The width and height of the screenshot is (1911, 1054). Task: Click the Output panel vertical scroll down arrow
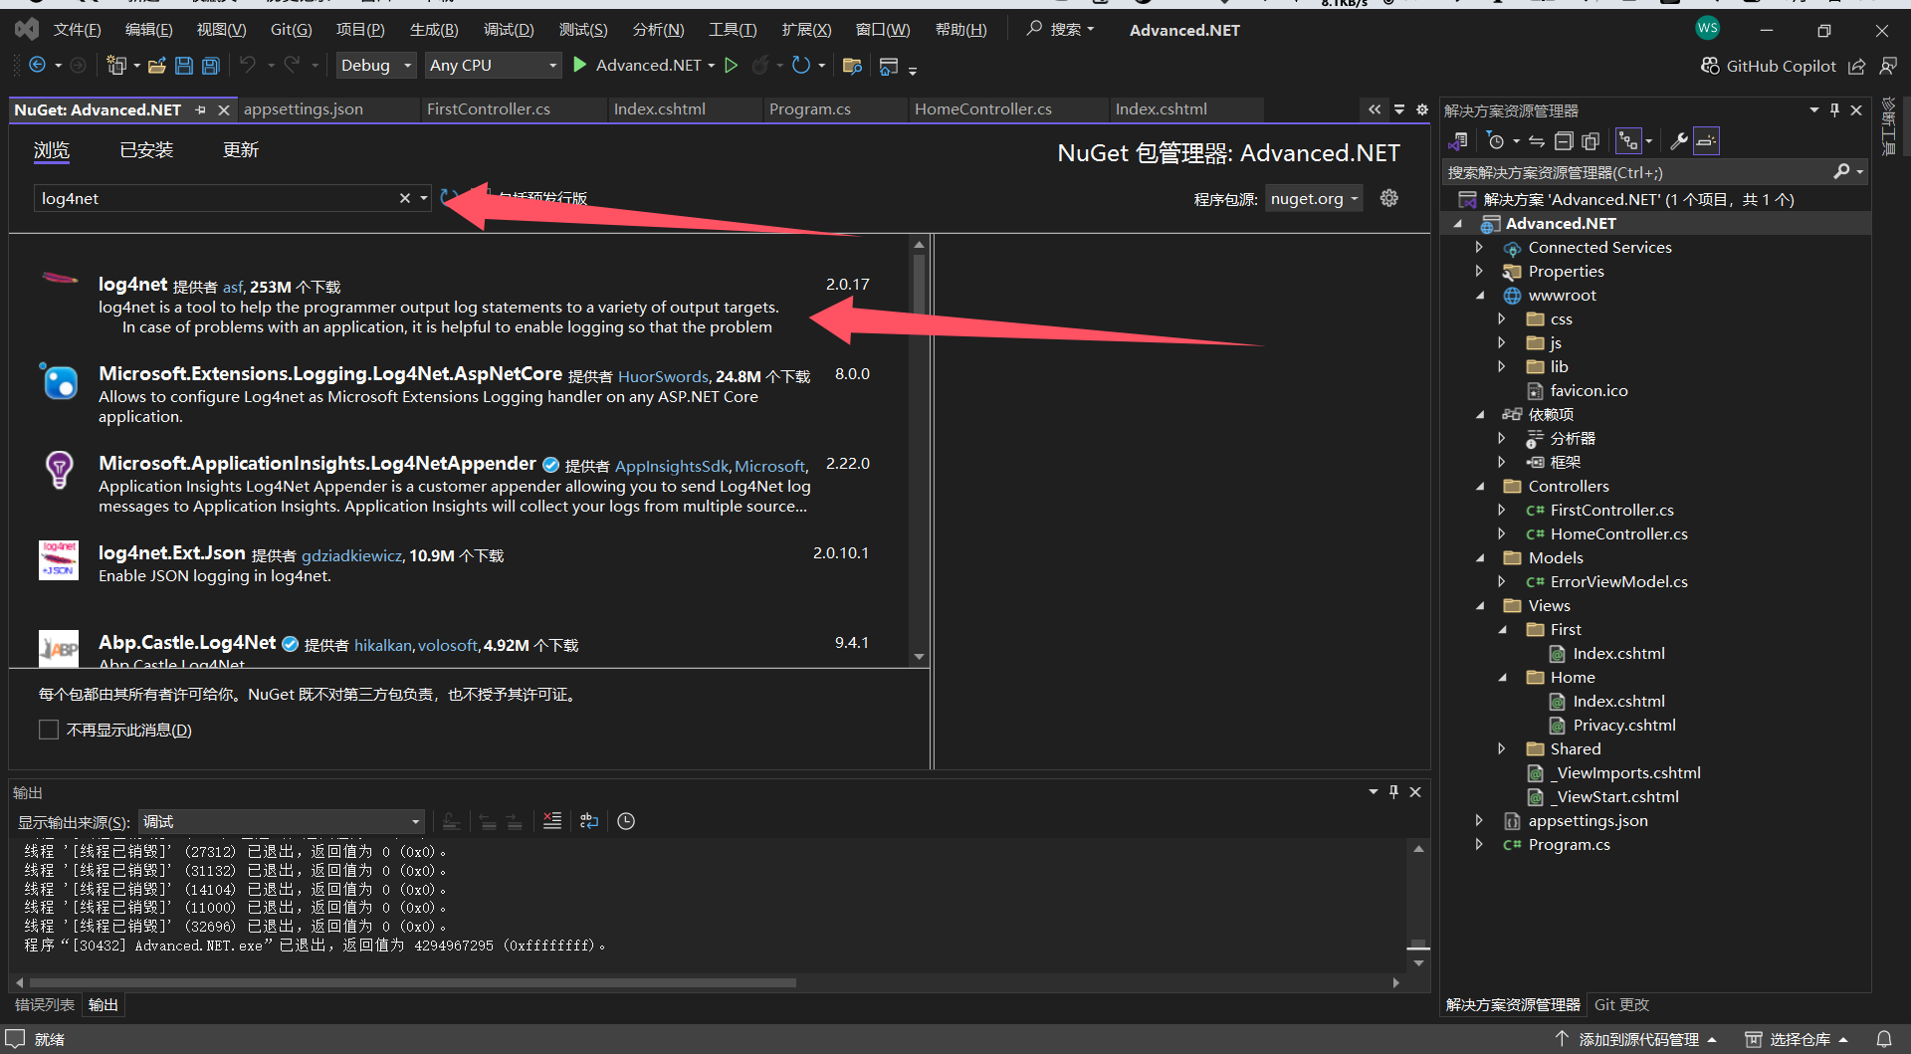coord(1418,963)
